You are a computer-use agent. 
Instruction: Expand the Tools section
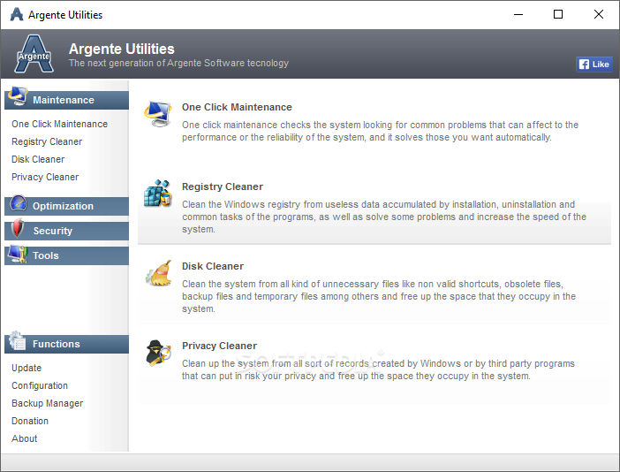pyautogui.click(x=66, y=256)
